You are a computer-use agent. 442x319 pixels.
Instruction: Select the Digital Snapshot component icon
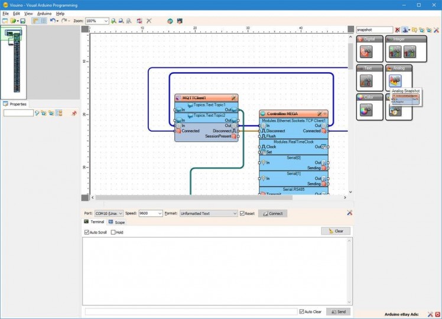coord(365,51)
